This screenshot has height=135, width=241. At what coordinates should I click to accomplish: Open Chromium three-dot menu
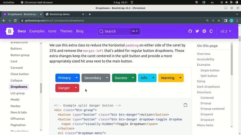237,21
